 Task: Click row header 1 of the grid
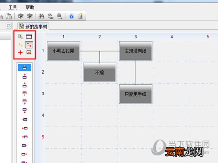pyautogui.click(x=43, y=50)
